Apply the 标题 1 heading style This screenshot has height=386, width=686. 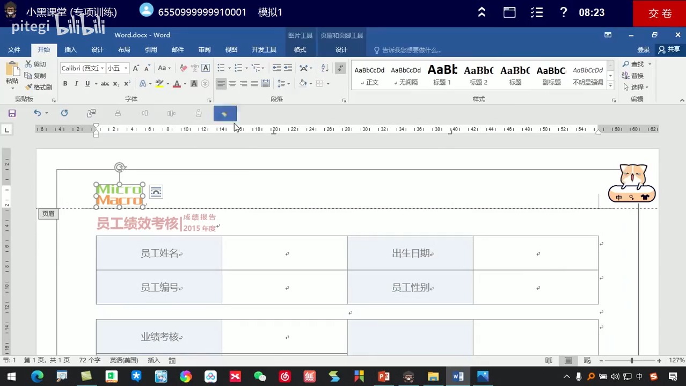[x=442, y=75]
